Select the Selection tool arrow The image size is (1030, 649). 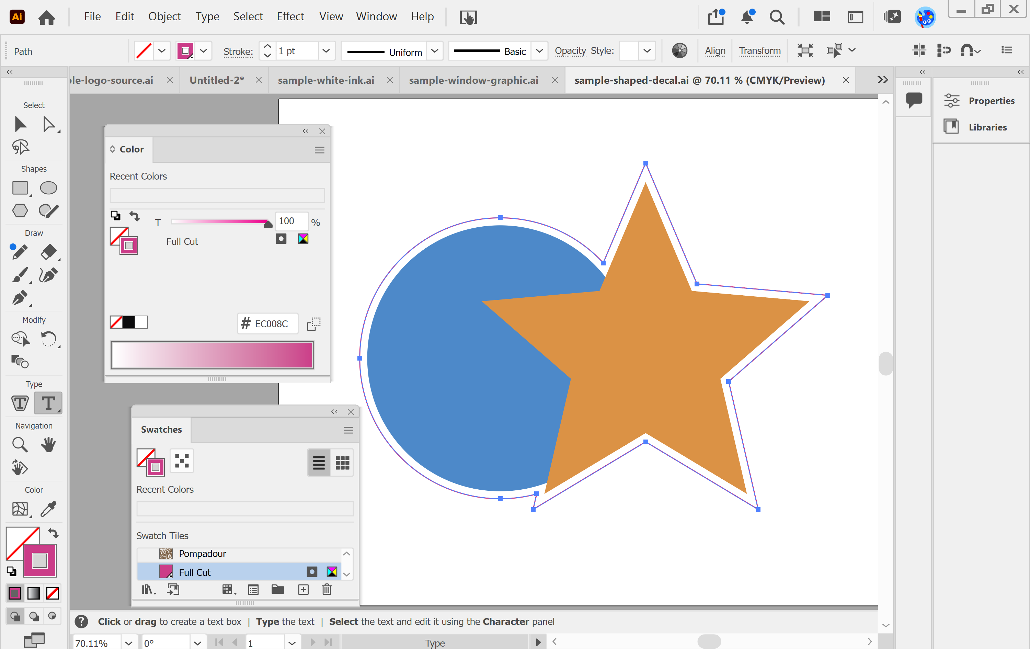click(x=20, y=124)
